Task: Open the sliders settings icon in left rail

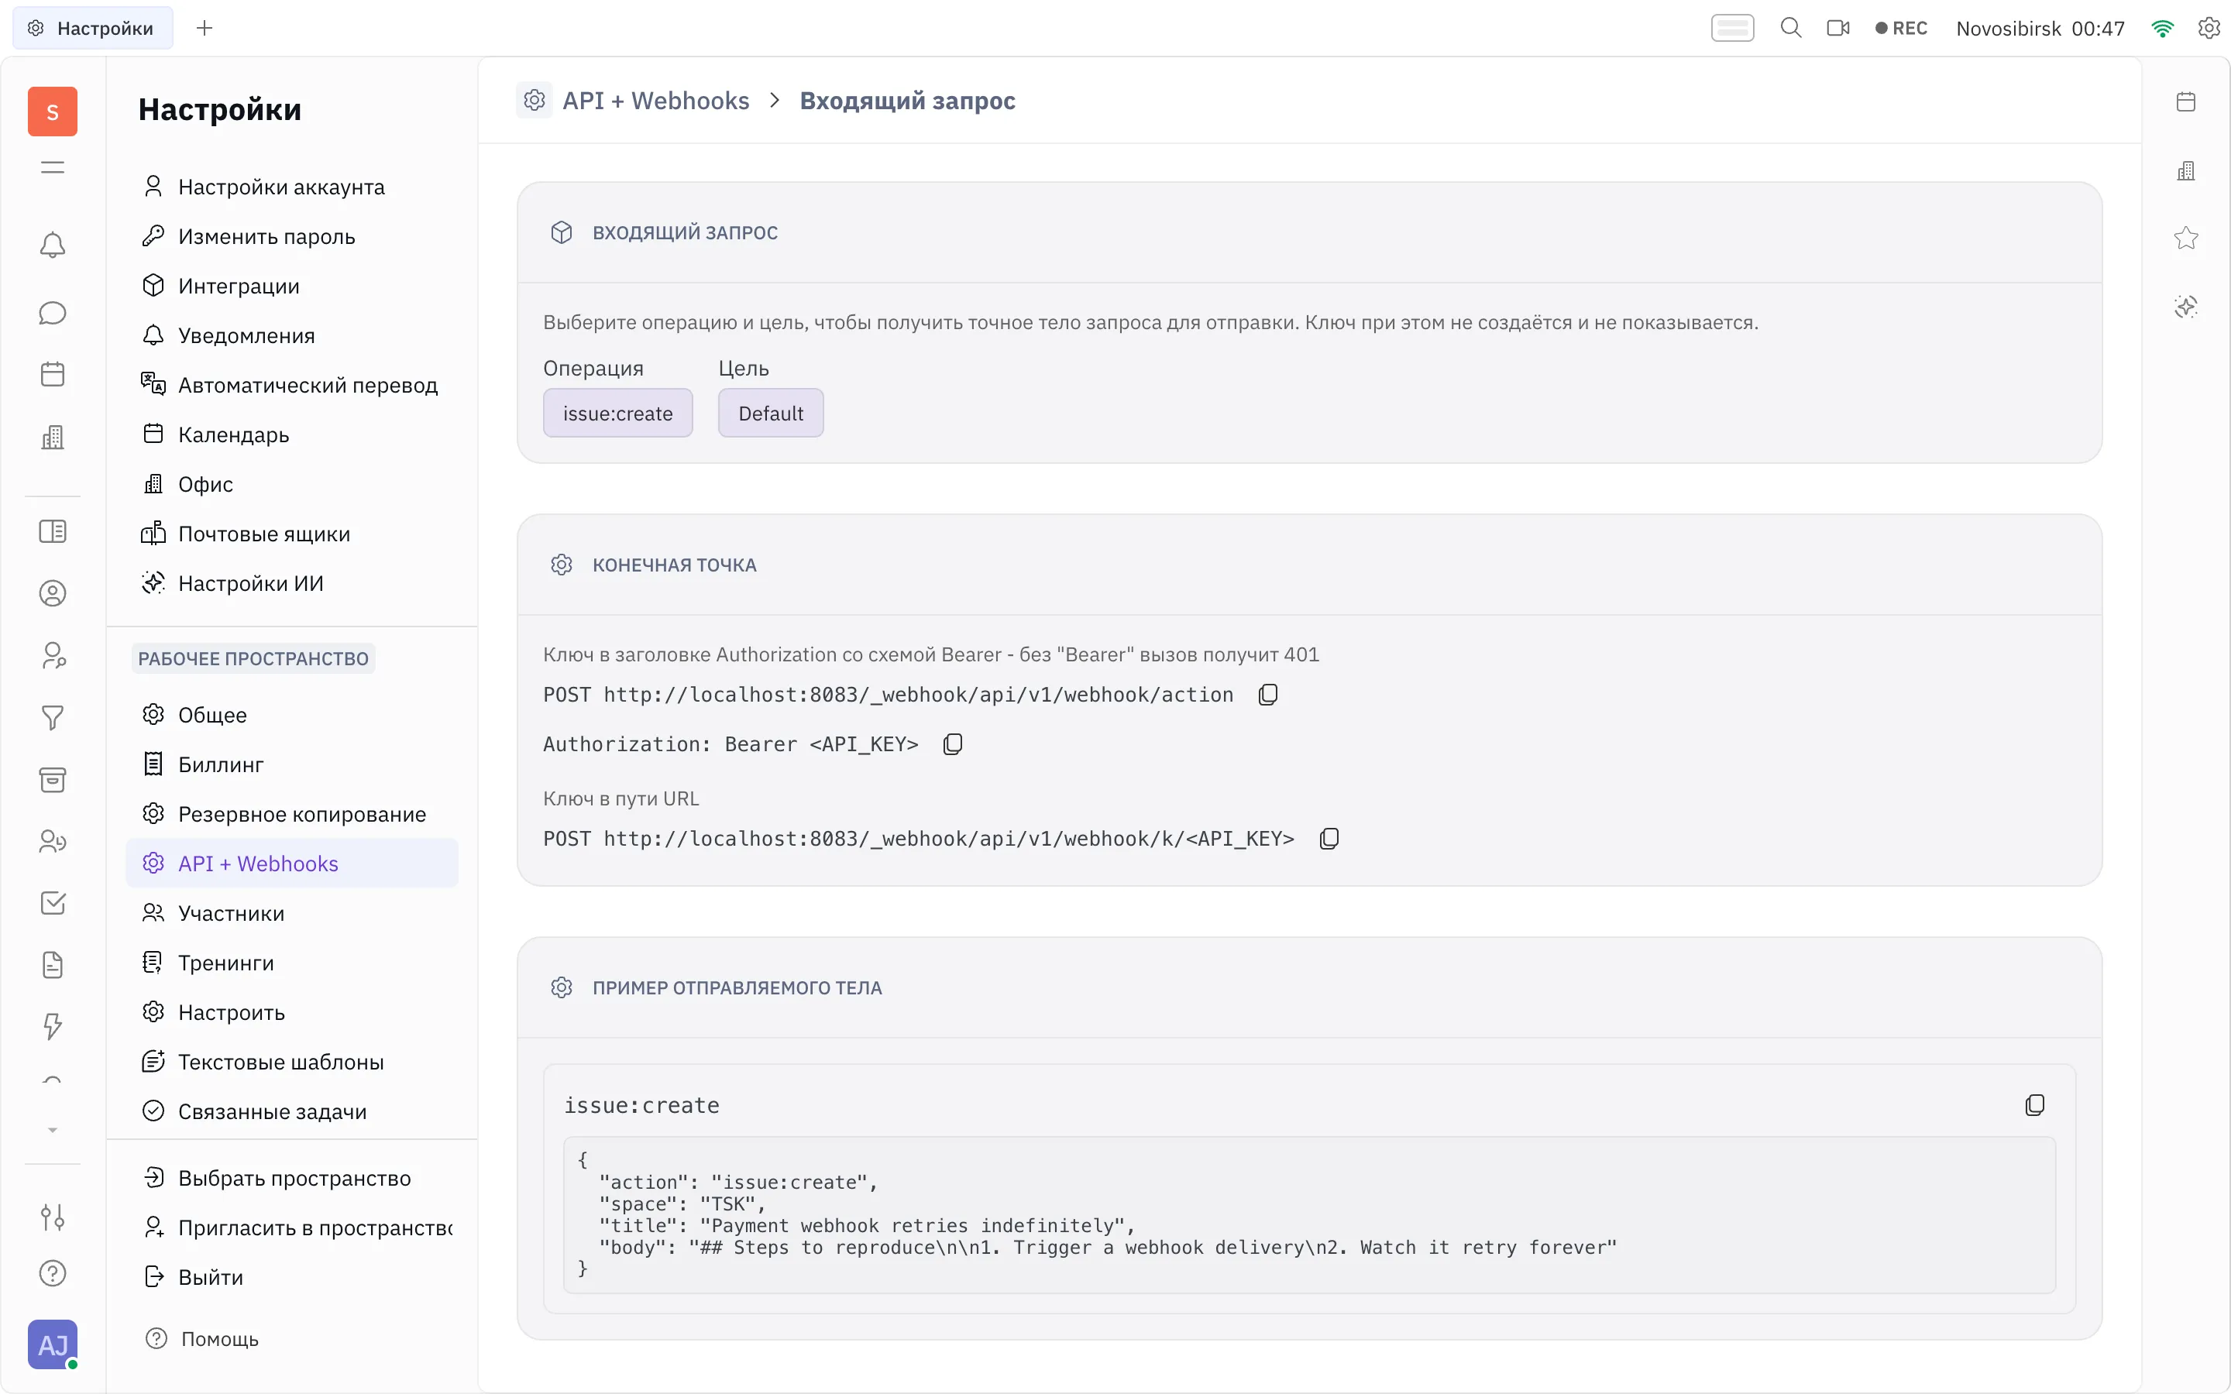Action: 53,1217
